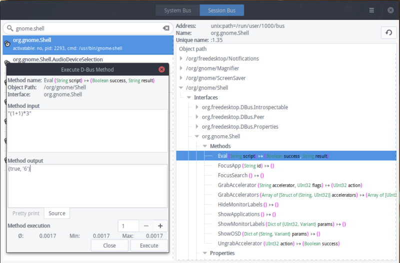Collapse the org.gnome.Shell interface node
This screenshot has height=263, width=400.
197,136
